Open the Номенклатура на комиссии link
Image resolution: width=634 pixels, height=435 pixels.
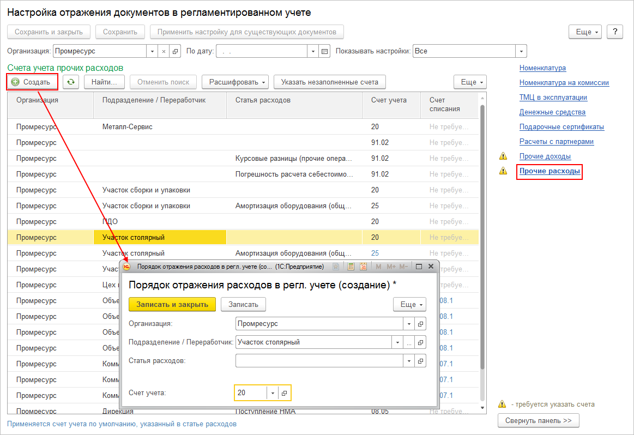(564, 82)
